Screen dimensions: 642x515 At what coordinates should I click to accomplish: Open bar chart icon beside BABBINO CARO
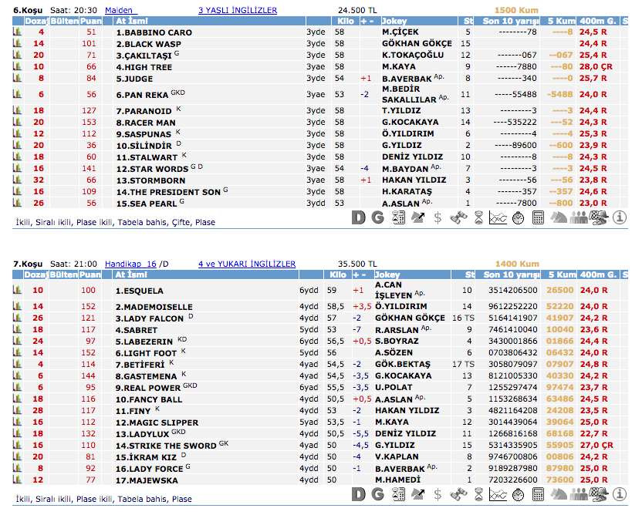point(17,32)
